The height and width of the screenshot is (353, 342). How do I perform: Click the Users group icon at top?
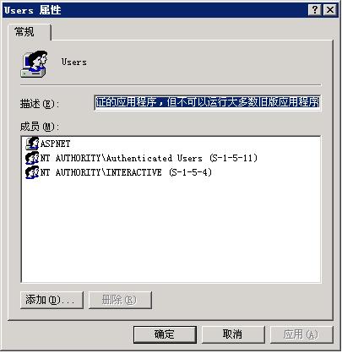click(x=34, y=64)
